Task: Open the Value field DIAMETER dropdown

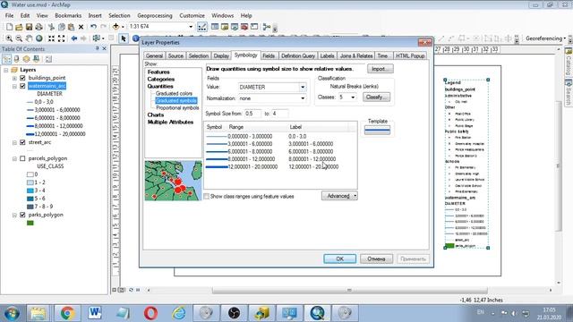Action: [303, 88]
